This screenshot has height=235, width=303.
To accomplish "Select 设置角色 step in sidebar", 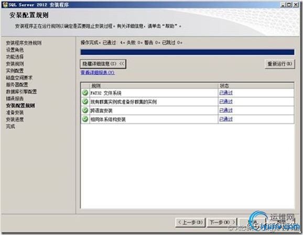I will coord(15,50).
